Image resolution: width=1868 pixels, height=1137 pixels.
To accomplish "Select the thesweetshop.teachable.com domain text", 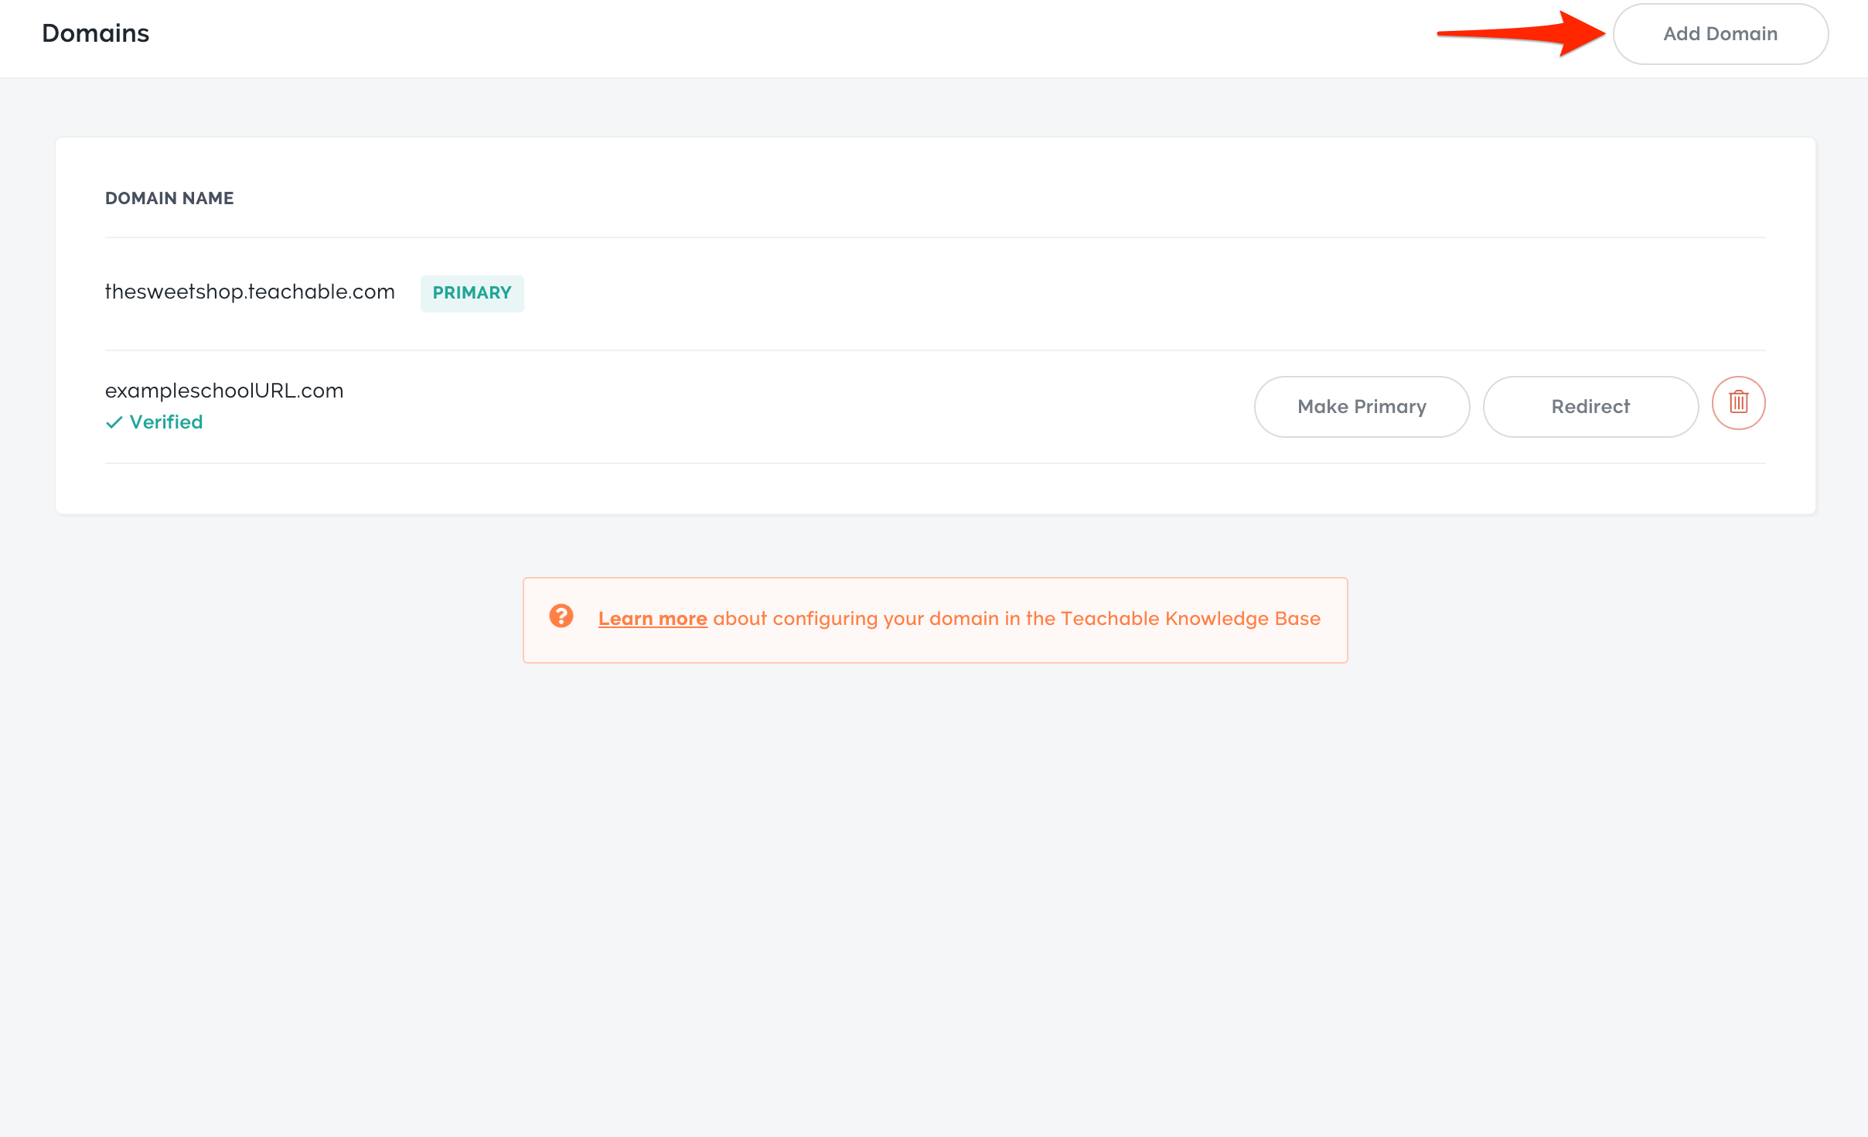I will pos(250,292).
